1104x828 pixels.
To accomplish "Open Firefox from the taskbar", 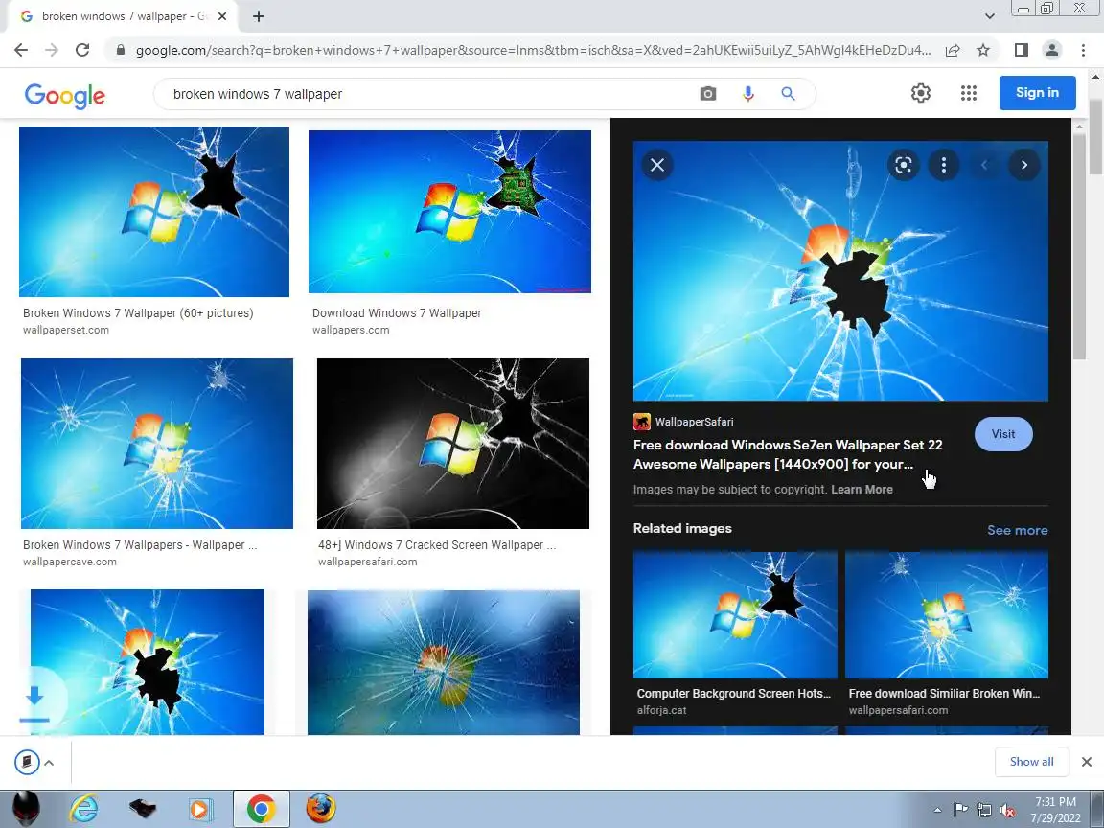I will click(x=320, y=809).
